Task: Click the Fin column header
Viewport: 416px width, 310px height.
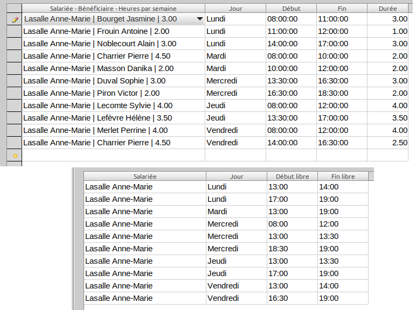Action: [x=342, y=9]
